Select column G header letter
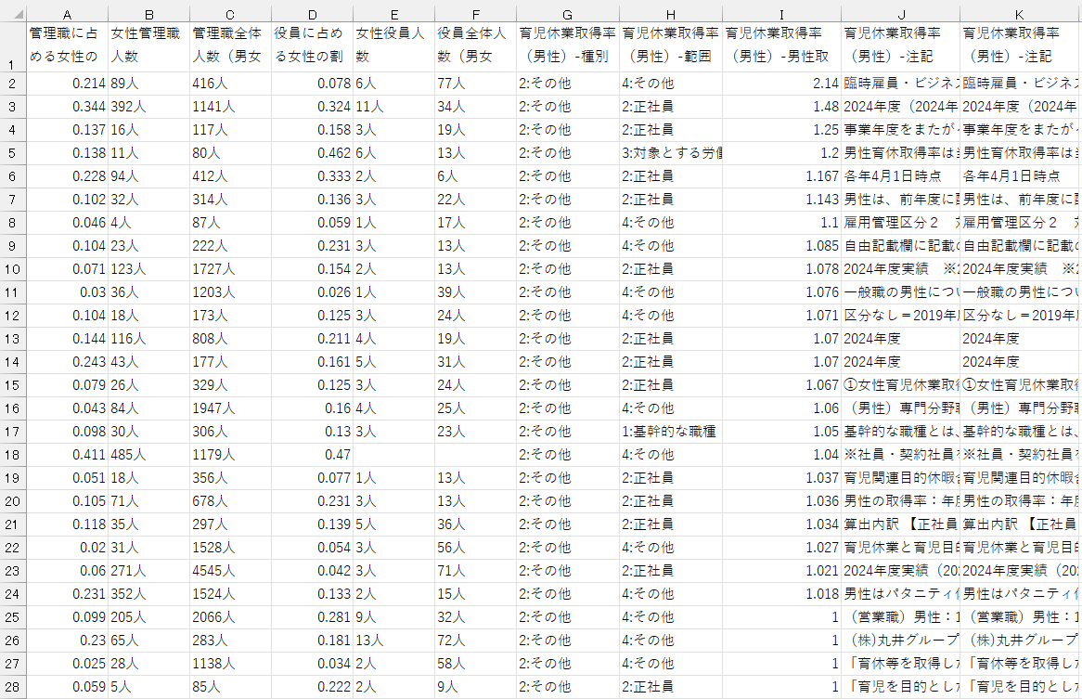The image size is (1082, 699). click(x=568, y=14)
